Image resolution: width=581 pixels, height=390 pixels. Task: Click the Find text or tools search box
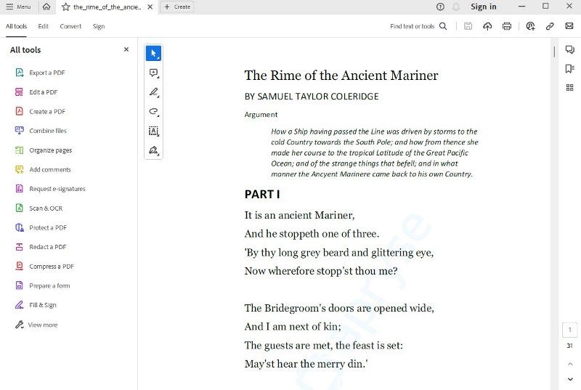point(418,26)
